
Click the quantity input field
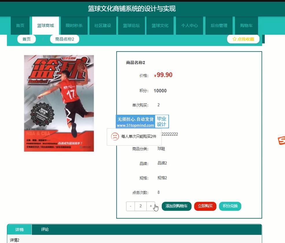[x=141, y=206]
